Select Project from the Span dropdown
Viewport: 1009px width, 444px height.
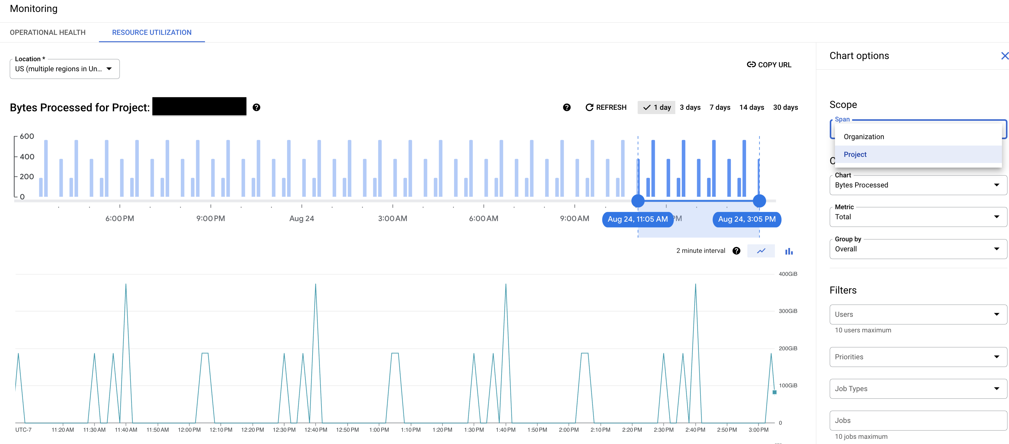coord(855,154)
